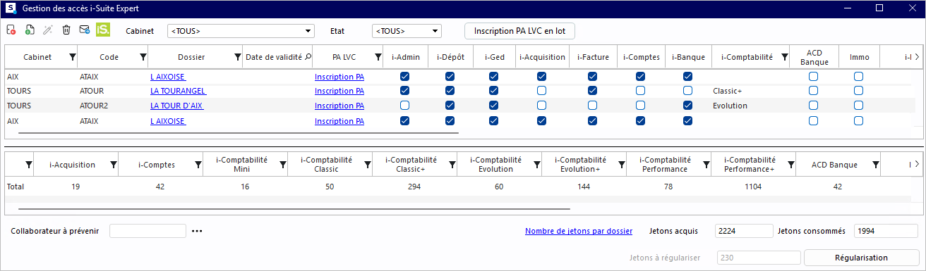This screenshot has height=271, width=926.
Task: Click the exit document icon with red arrow
Action: tap(11, 30)
